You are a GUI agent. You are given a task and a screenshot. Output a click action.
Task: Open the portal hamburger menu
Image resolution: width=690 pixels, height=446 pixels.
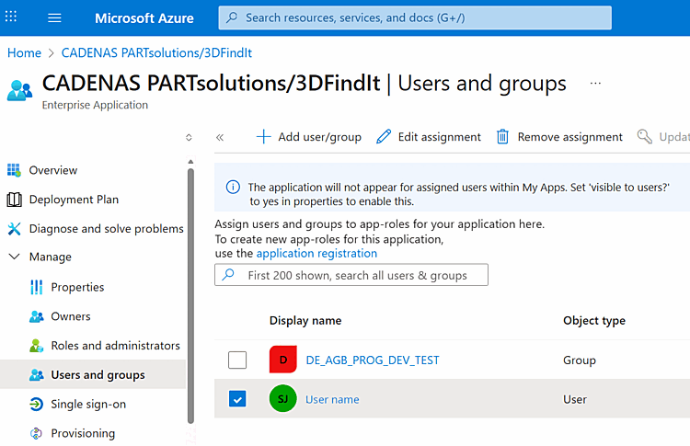(54, 17)
